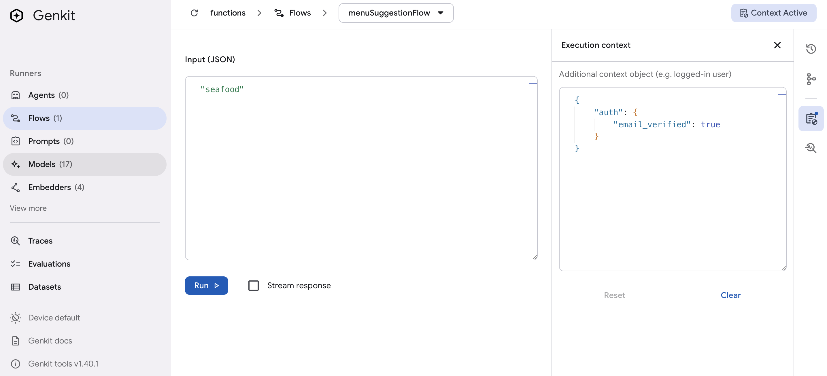Click the Flows sidebar icon
Viewport: 827px width, 376px height.
click(x=15, y=118)
